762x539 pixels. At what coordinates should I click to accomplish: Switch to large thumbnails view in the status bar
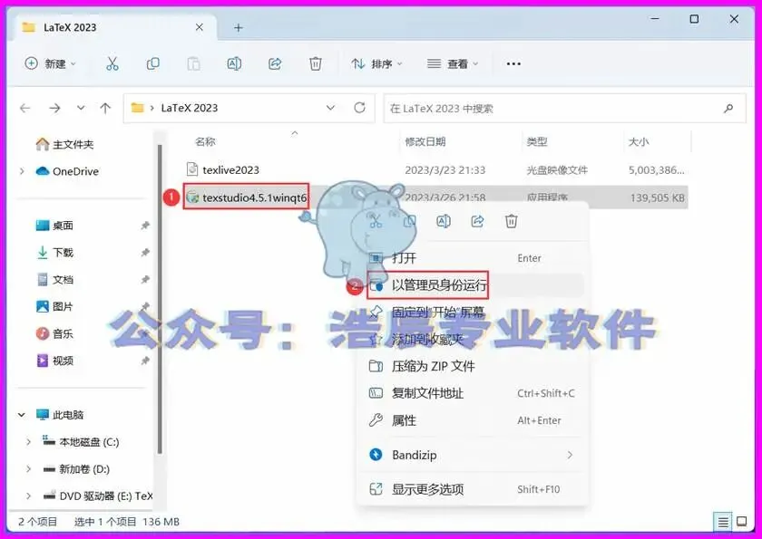point(742,522)
